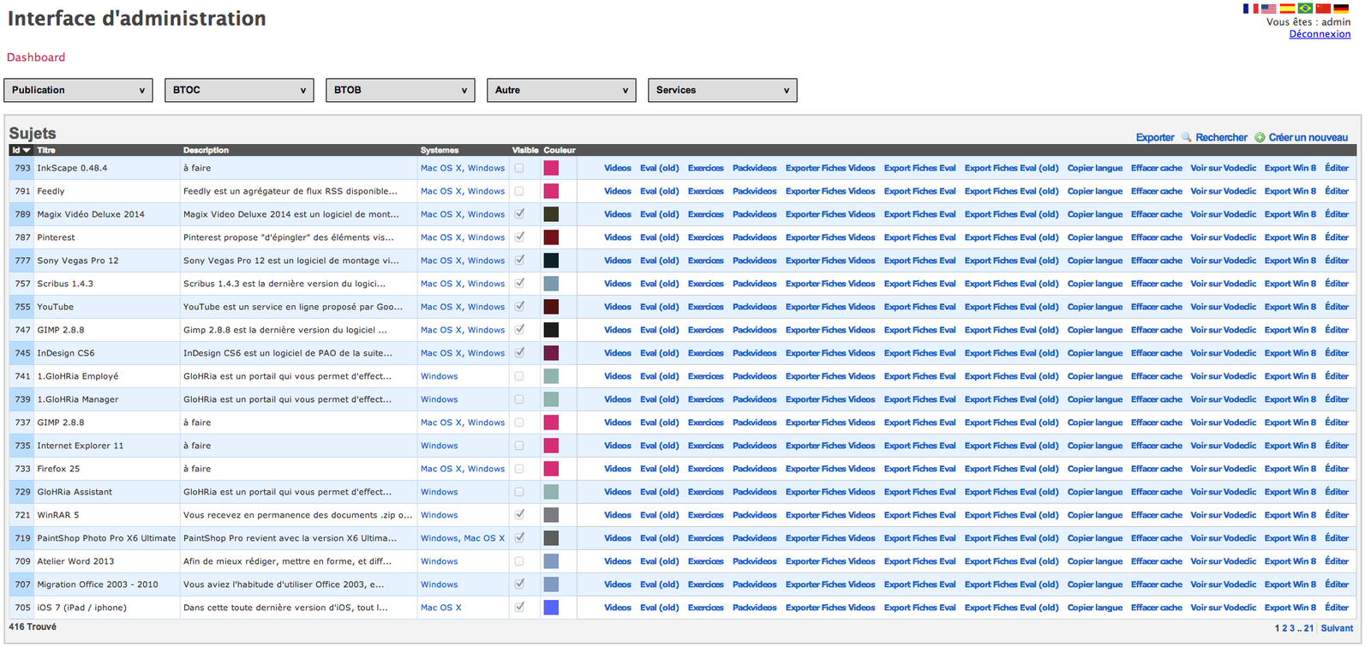Expand the Services dropdown menu
This screenshot has height=653, width=1371.
coord(722,90)
